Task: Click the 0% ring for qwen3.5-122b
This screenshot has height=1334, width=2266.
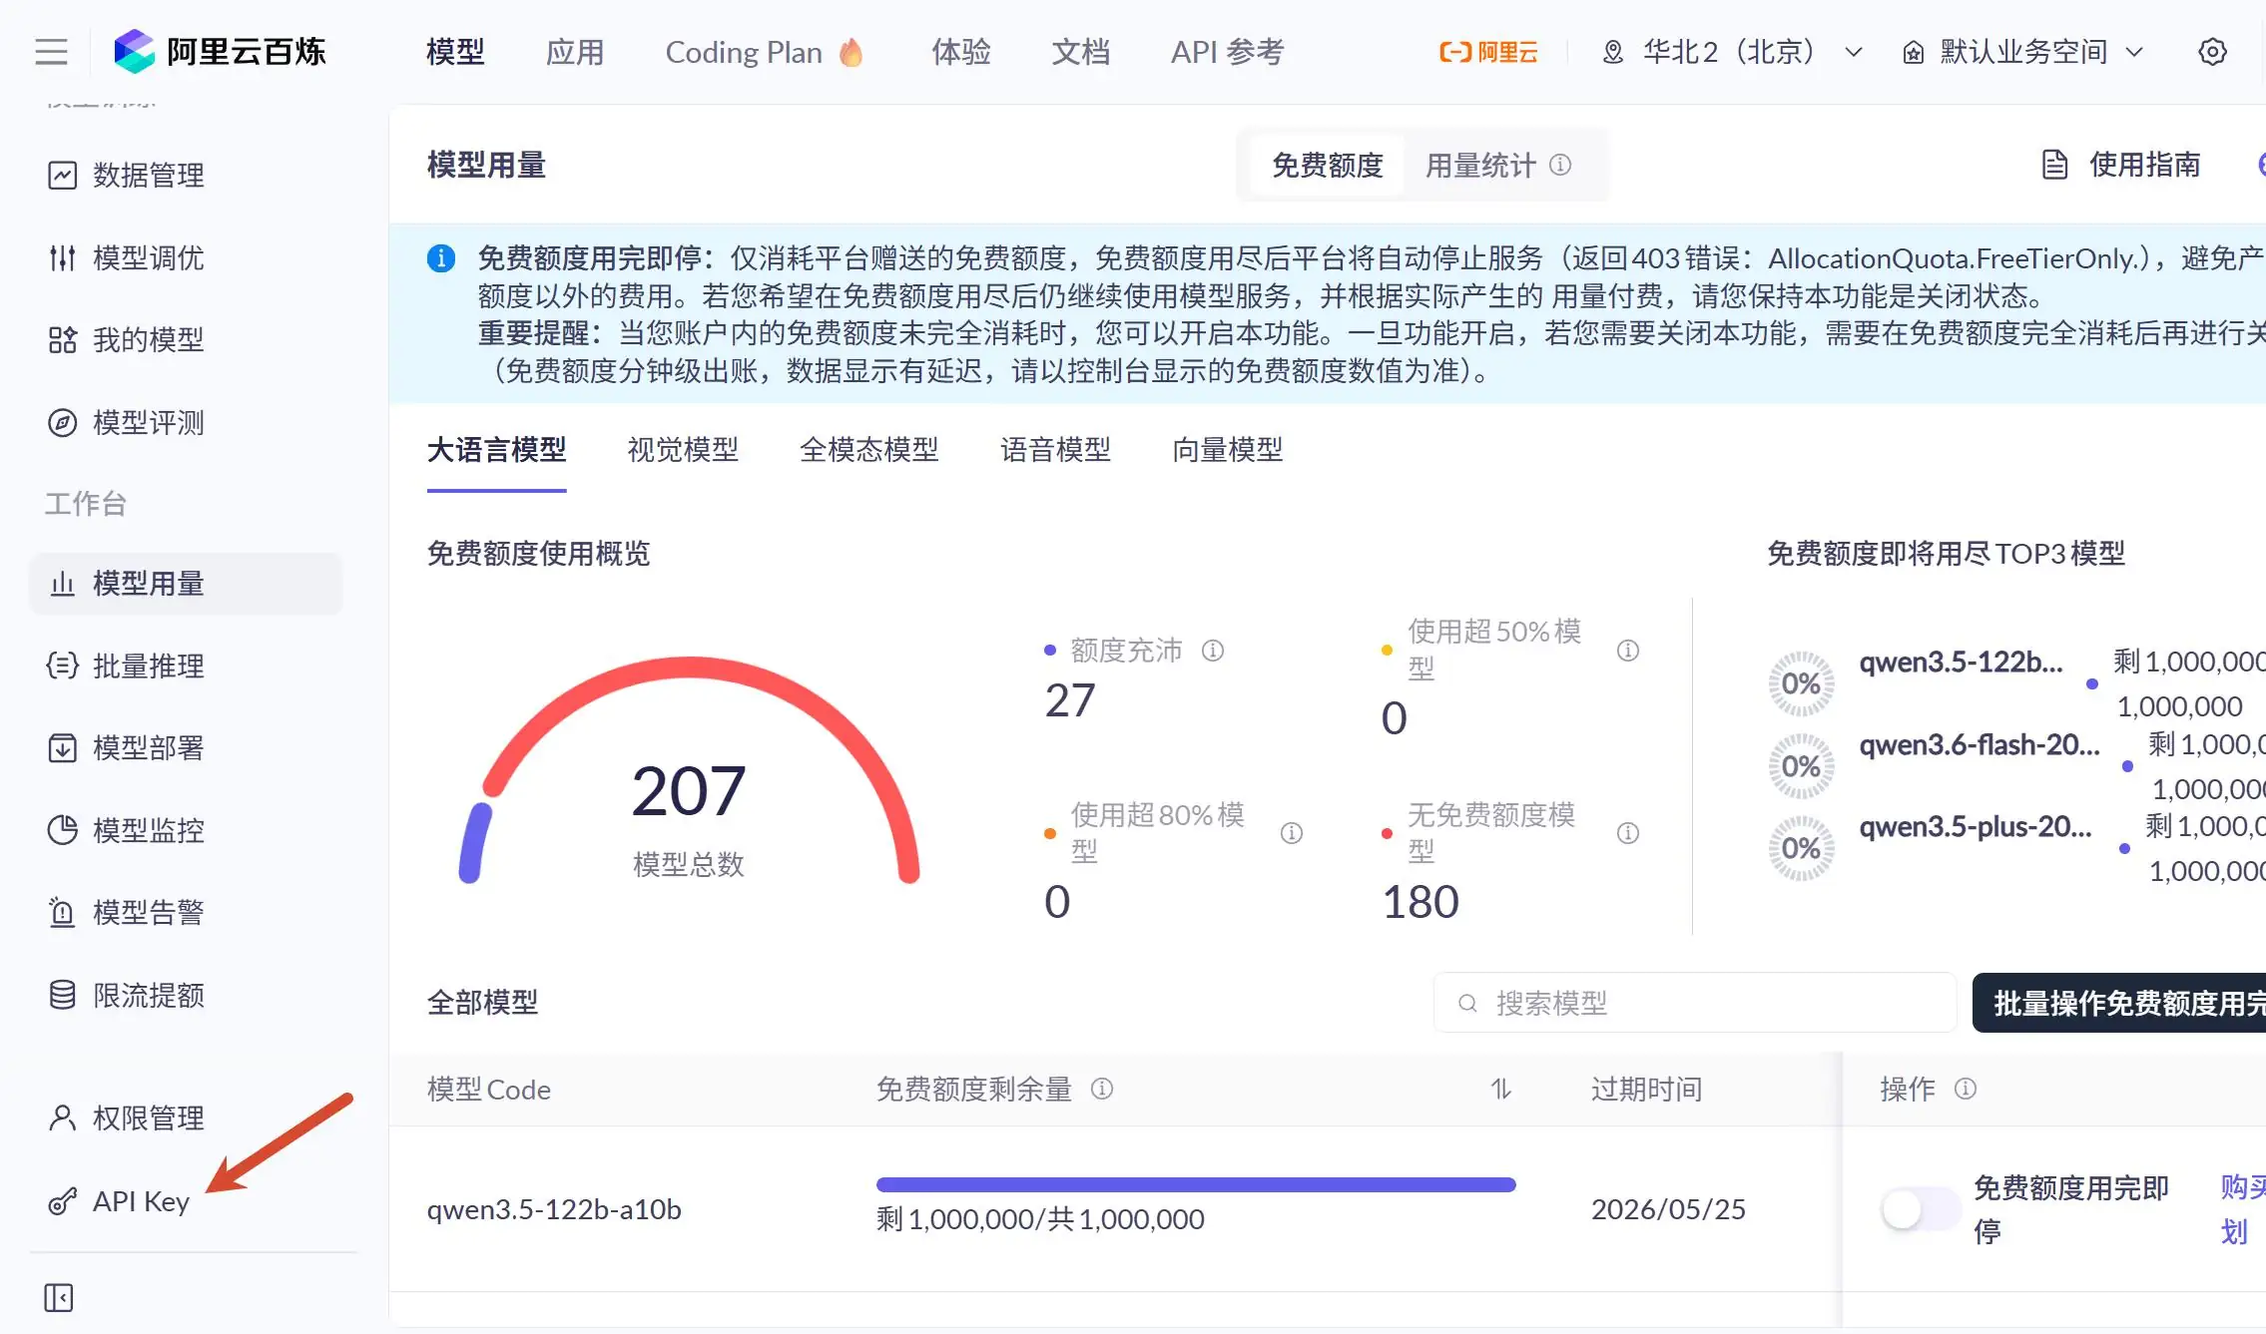Action: [1801, 683]
